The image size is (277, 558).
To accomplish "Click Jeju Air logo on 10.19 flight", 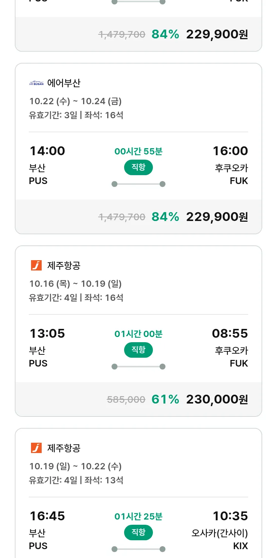I will pyautogui.click(x=36, y=448).
